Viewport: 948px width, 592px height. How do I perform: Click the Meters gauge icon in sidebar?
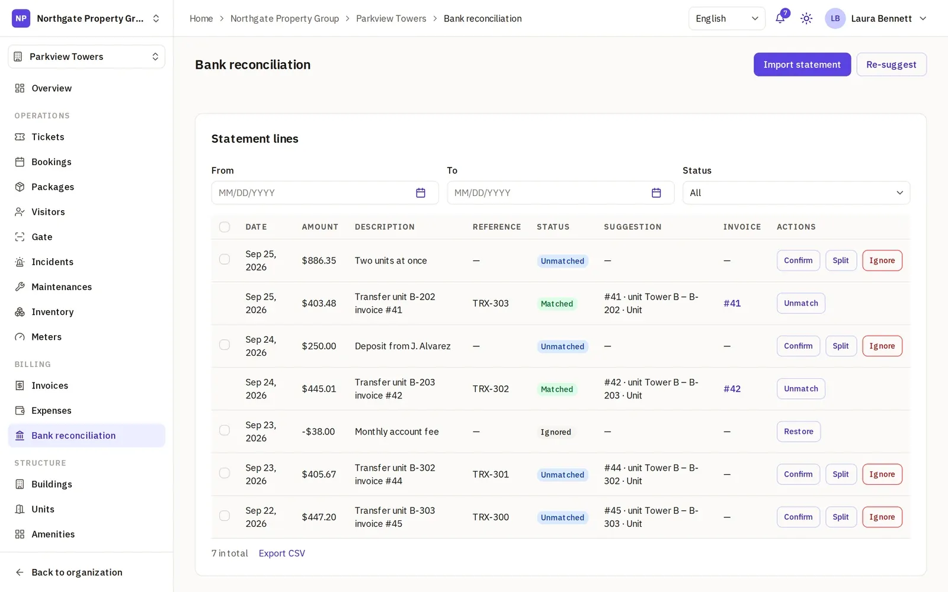(x=20, y=337)
